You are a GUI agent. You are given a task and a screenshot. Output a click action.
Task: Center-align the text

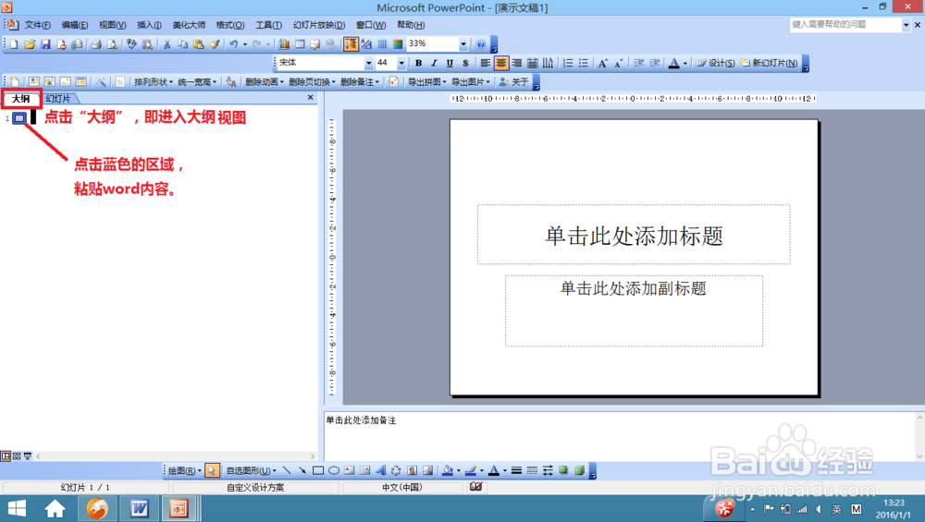point(500,63)
